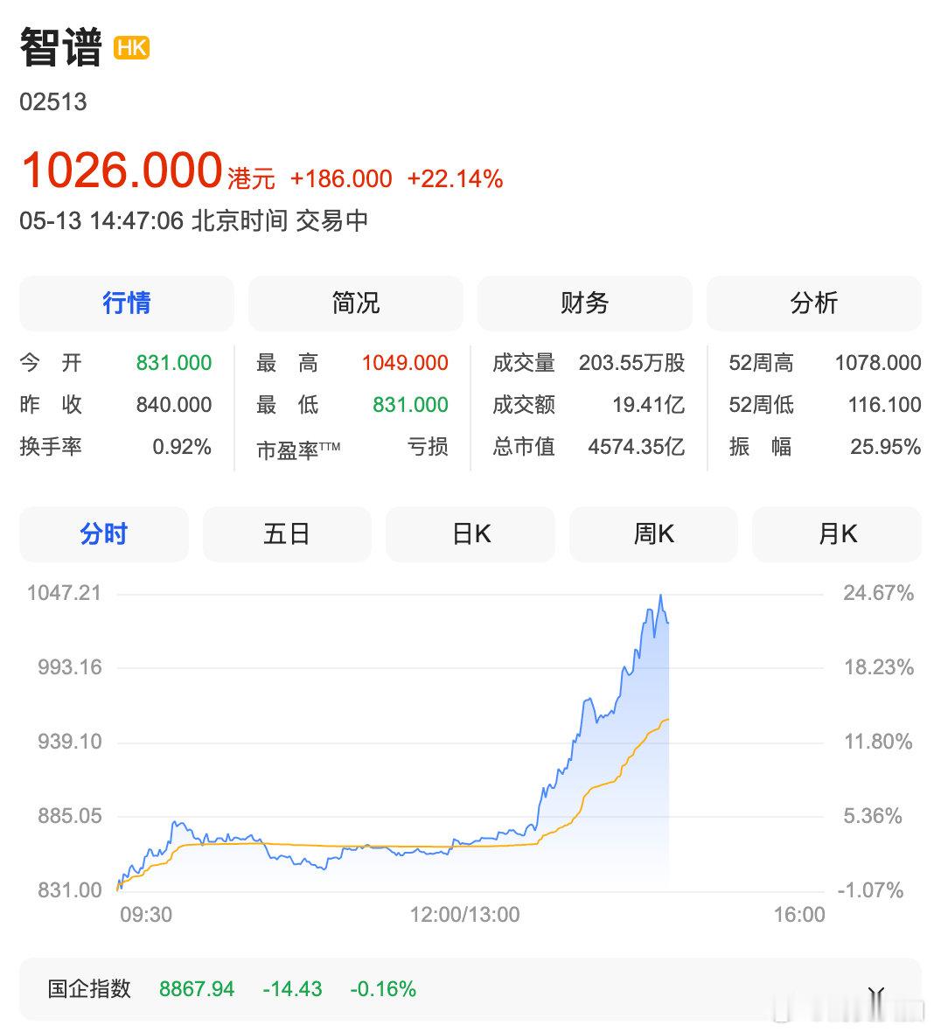Expand the 国企指数 index bar chevron
The height and width of the screenshot is (1032, 934).
(x=875, y=994)
